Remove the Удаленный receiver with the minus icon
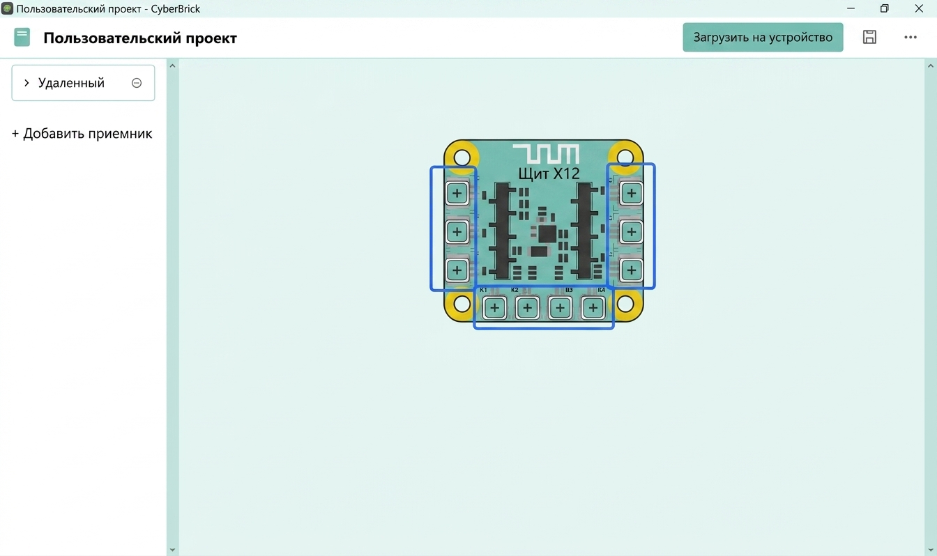Screen dimensions: 937x556 pos(137,83)
